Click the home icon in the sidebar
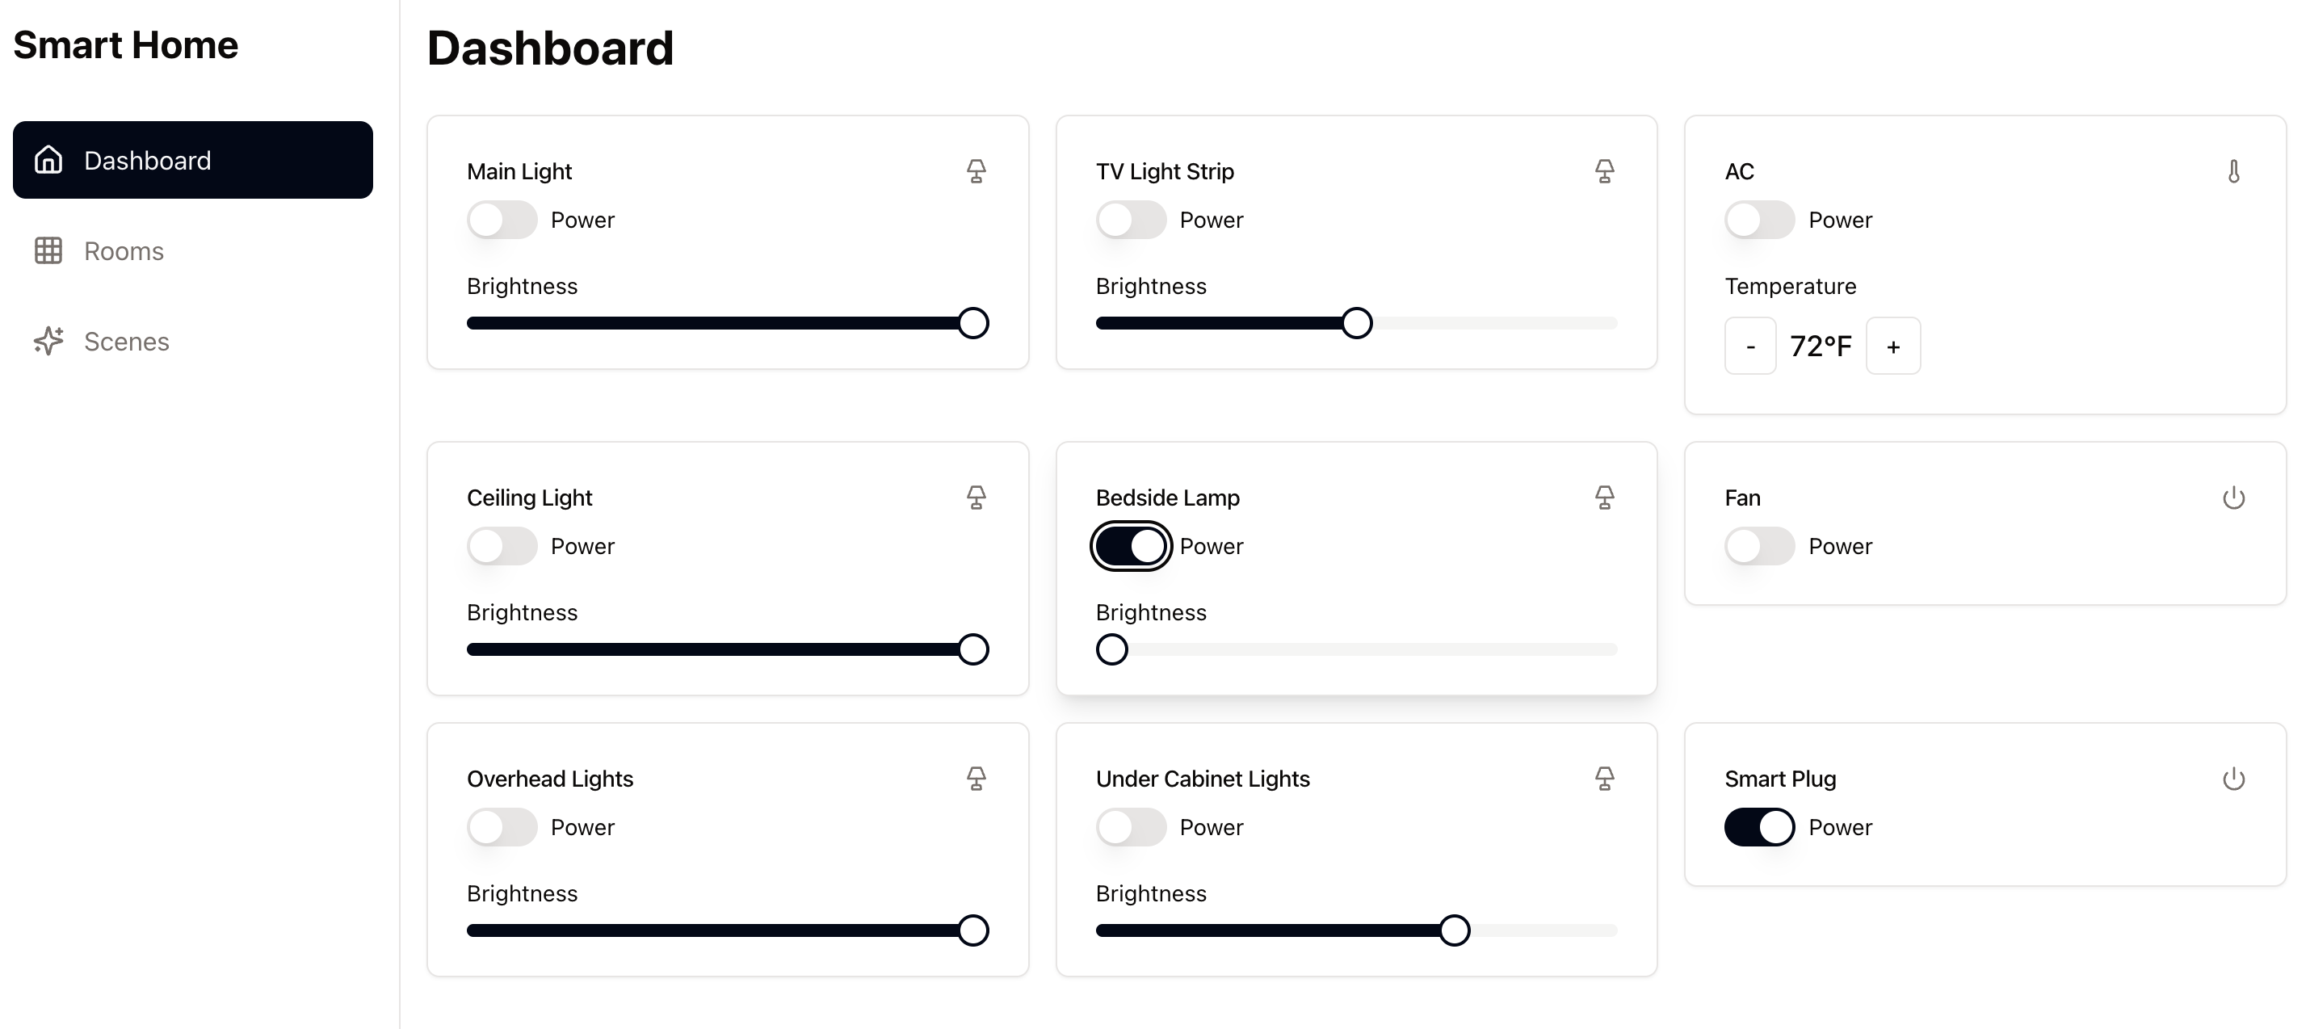 pos(48,160)
